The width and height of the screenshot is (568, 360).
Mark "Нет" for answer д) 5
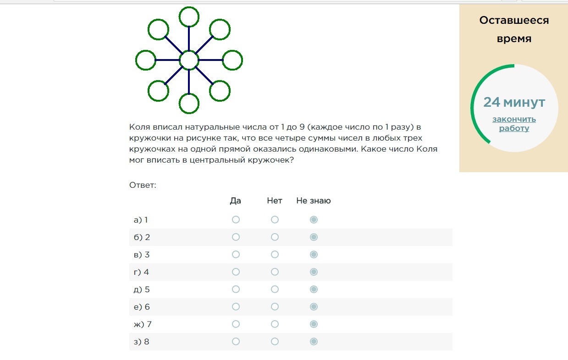[275, 289]
